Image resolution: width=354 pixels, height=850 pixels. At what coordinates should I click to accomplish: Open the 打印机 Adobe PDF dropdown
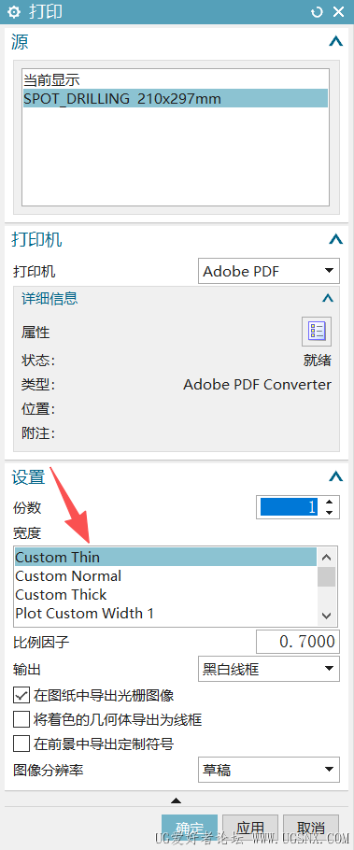[269, 271]
